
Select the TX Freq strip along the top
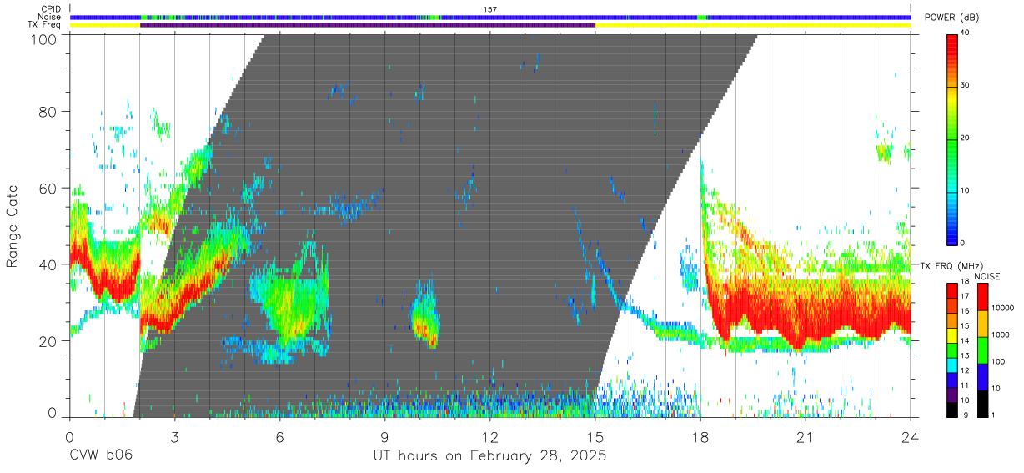click(490, 25)
